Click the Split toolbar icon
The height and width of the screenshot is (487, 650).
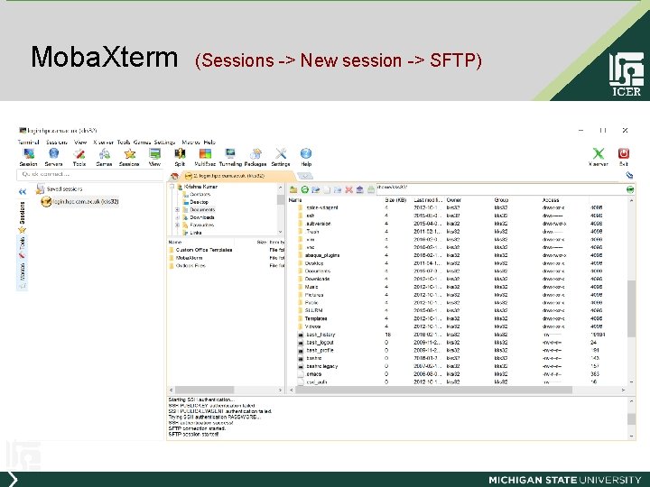pos(180,157)
